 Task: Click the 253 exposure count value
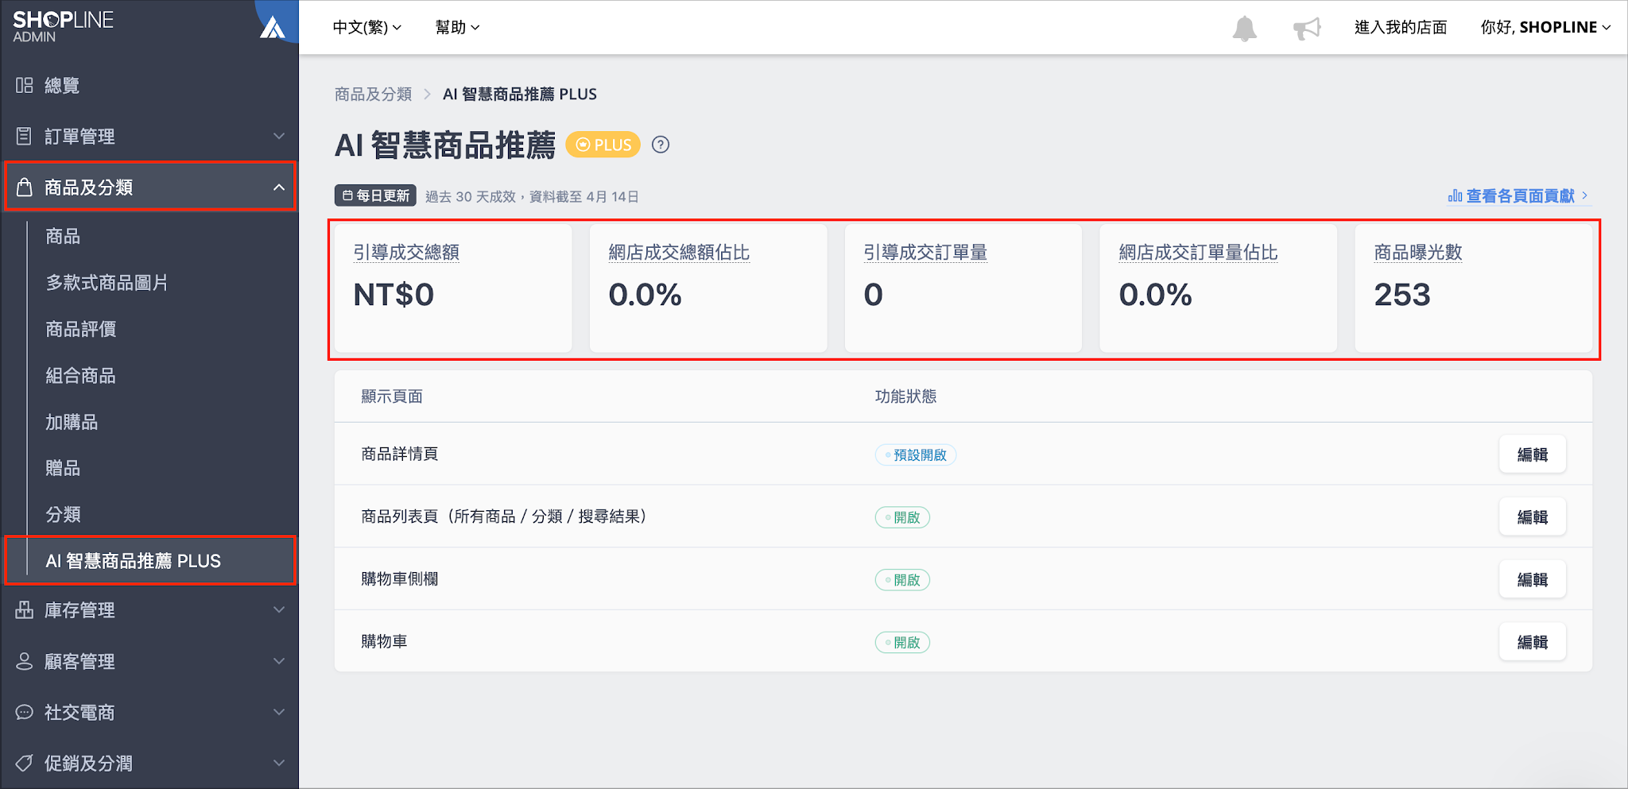click(x=1402, y=295)
